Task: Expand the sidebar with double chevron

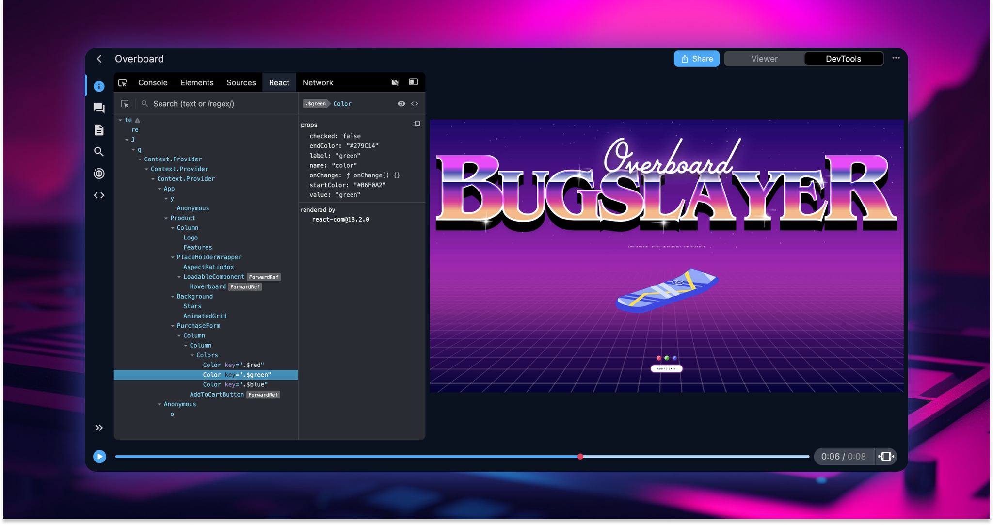Action: point(99,428)
